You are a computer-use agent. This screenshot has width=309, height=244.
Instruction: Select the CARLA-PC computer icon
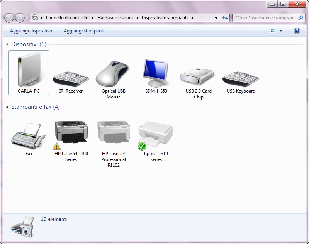(29, 69)
